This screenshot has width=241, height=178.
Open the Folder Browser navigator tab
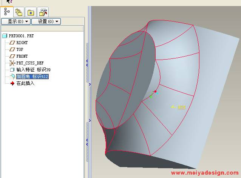click(19, 12)
